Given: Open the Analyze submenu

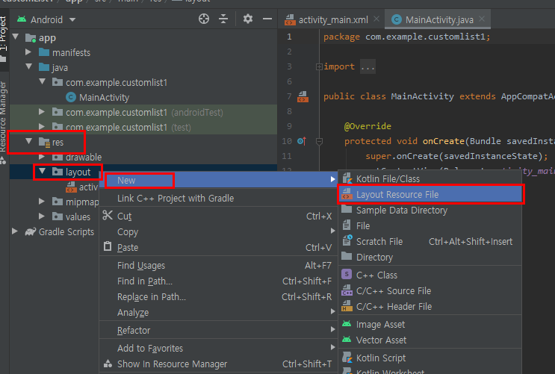Looking at the screenshot, I should [x=218, y=313].
